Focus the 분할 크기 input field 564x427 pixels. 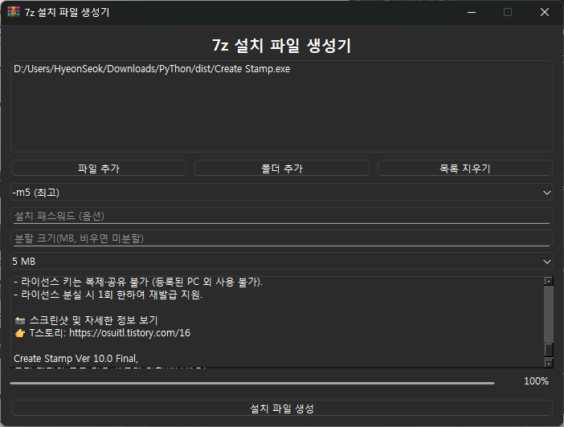tap(282, 238)
